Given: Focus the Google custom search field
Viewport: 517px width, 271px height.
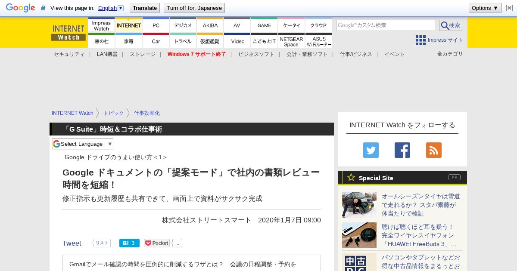Looking at the screenshot, I should [386, 25].
